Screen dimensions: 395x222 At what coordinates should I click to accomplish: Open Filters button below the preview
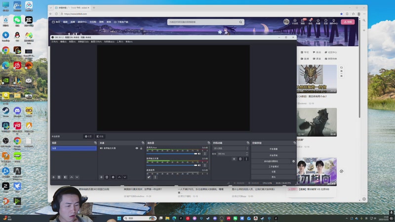click(100, 137)
